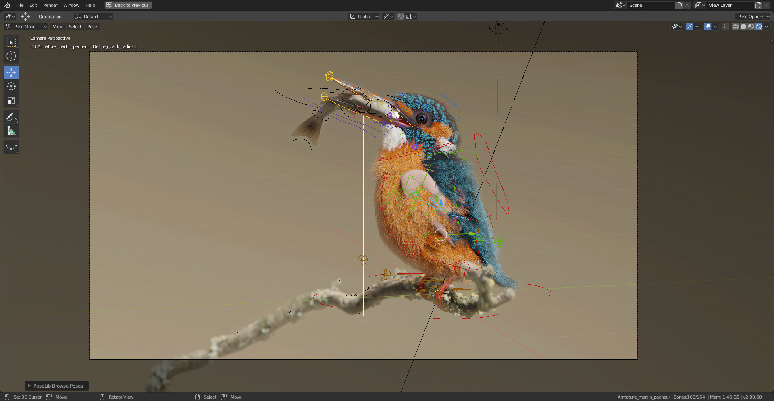Viewport: 774px width, 401px height.
Task: Open the pivot point dropdown
Action: click(x=388, y=17)
